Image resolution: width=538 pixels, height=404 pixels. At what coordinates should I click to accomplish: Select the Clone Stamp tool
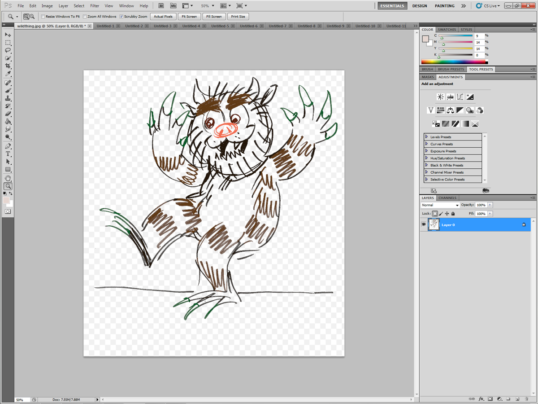tap(8, 98)
